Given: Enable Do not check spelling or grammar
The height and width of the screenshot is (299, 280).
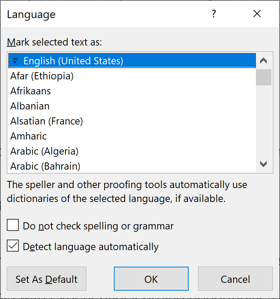Looking at the screenshot, I should 13,226.
